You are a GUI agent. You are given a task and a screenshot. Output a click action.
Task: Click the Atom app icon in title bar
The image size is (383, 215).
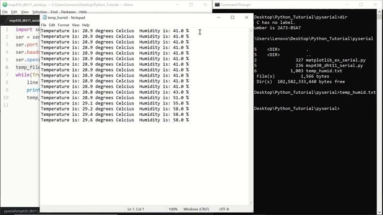[5, 4]
